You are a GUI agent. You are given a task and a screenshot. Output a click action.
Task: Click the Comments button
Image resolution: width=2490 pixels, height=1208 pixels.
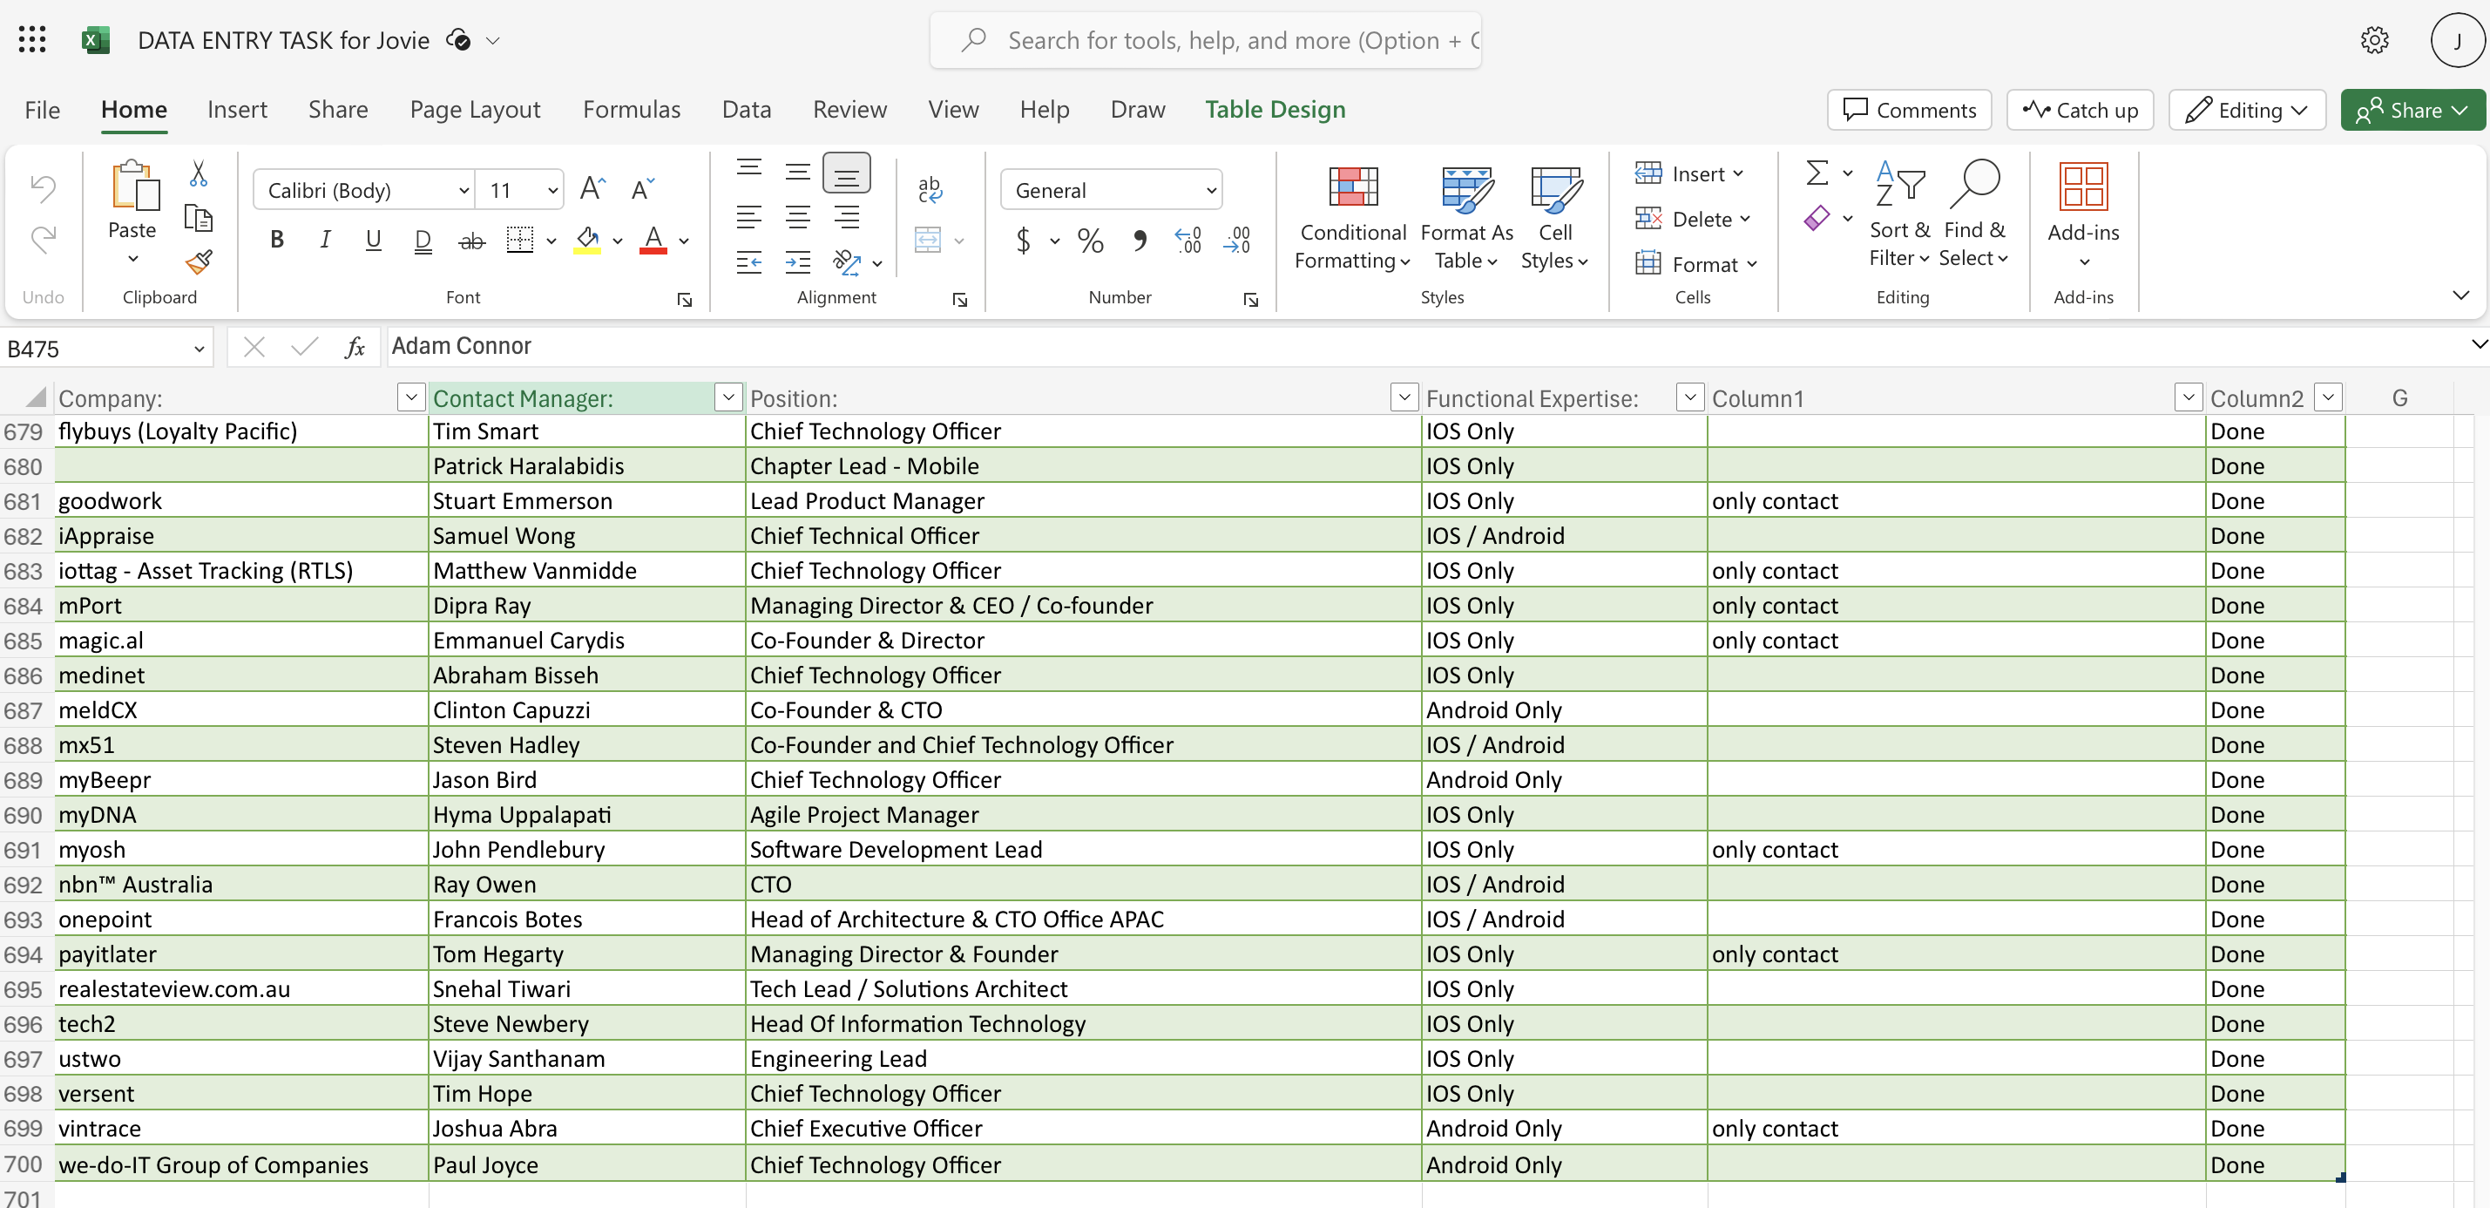[1909, 111]
